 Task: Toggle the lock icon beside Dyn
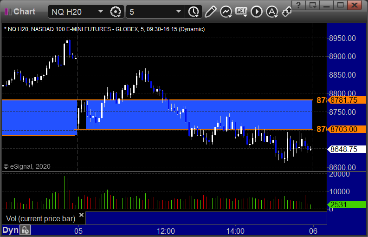[x=25, y=230]
